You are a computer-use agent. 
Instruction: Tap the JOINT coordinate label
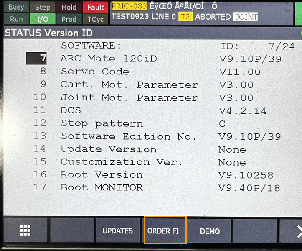point(245,17)
